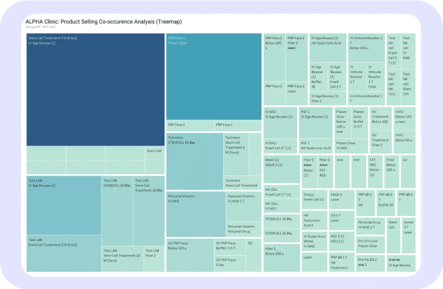Select the PGF 5 CC HIFU (1) cell
This screenshot has height=289, width=443.
pos(342,242)
